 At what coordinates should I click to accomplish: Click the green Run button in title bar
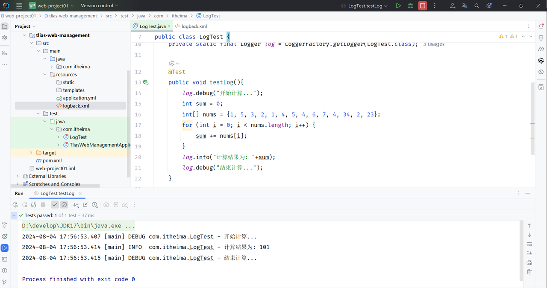point(398,6)
